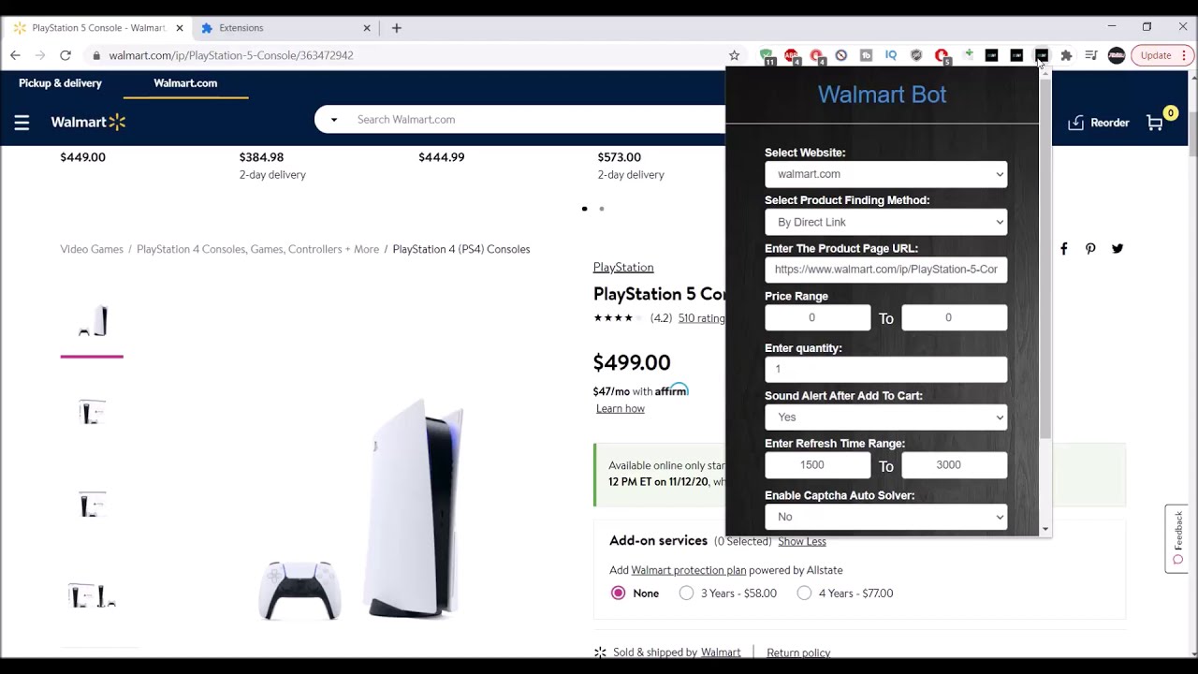Select the second PS5 product thumbnail
Viewport: 1198px width, 674px height.
tap(92, 413)
